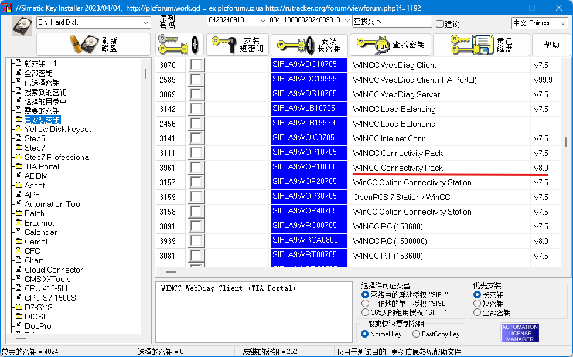Screen dimensions: 573x357
Task: Select the 全部密钥 tree item
Action: point(38,73)
